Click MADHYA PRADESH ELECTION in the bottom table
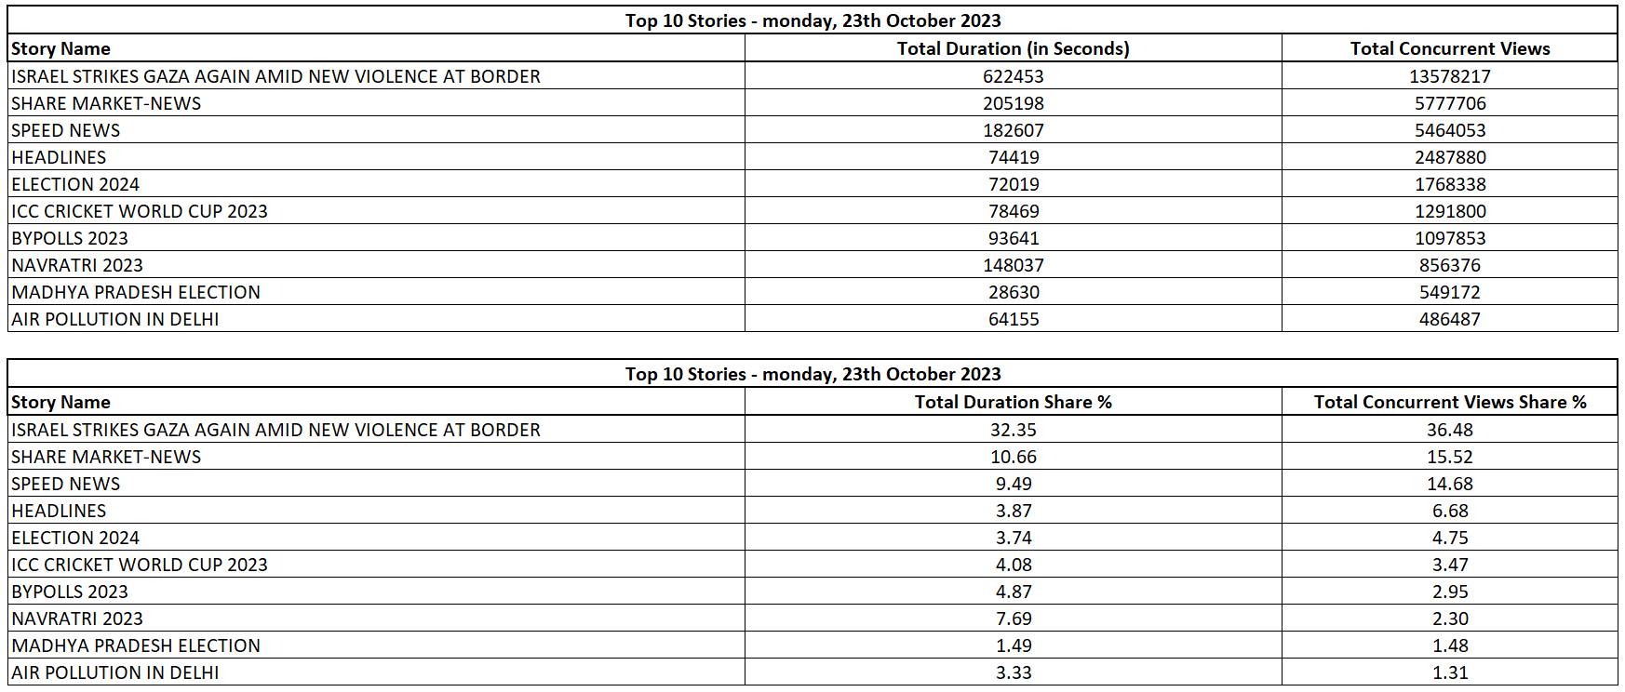Screen dimensions: 1625x692 pyautogui.click(x=136, y=645)
